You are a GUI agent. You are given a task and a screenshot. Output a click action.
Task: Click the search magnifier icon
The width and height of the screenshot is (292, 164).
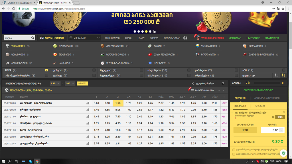pyautogui.click(x=33, y=38)
